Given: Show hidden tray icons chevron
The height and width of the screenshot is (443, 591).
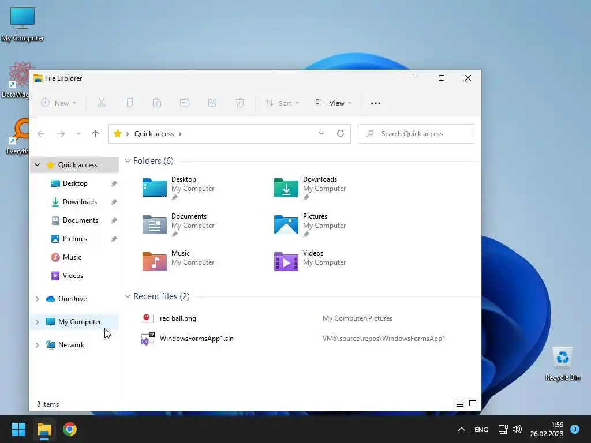Looking at the screenshot, I should (x=461, y=429).
